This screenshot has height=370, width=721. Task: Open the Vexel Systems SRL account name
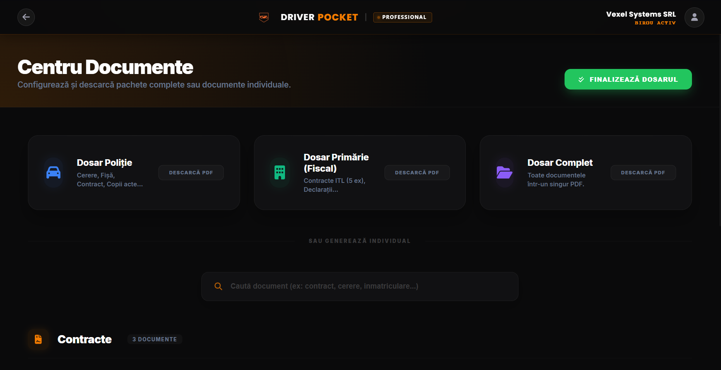[641, 14]
